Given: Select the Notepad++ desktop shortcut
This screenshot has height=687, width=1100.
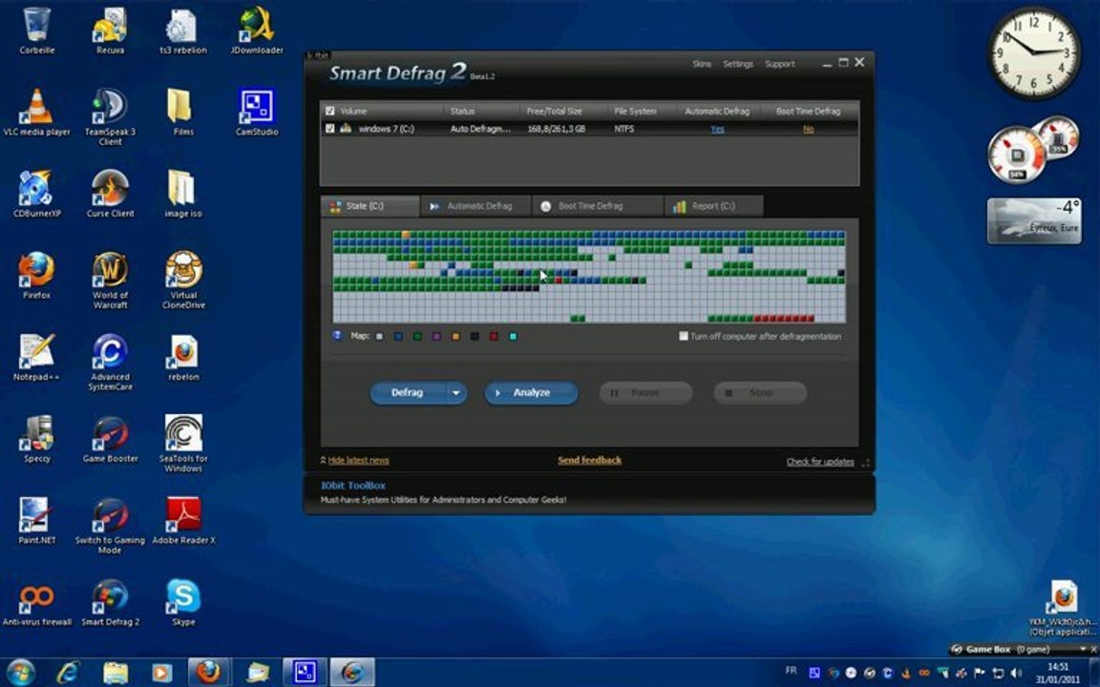Looking at the screenshot, I should pos(36,358).
